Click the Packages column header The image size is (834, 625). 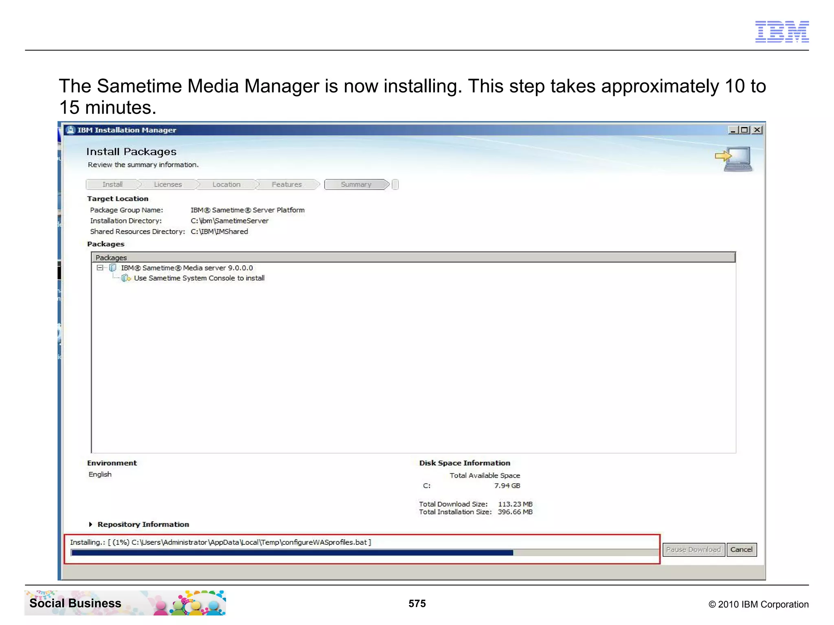[413, 257]
